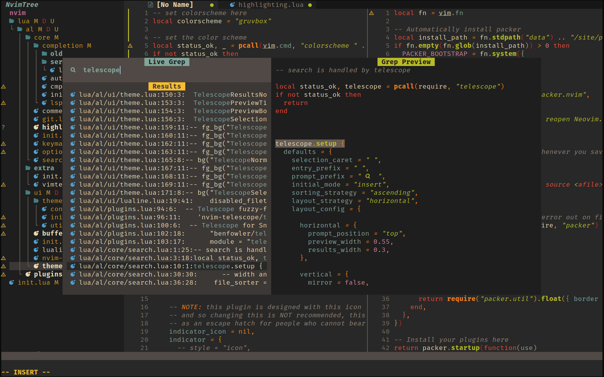
Task: Click warning sign on line 5 of colorscheme buffer
Action: [130, 46]
